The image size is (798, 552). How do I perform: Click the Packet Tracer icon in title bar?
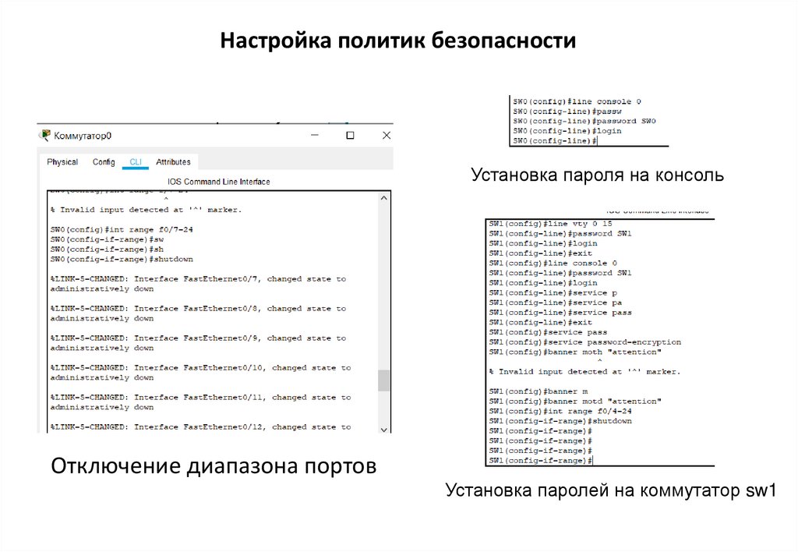pos(44,134)
